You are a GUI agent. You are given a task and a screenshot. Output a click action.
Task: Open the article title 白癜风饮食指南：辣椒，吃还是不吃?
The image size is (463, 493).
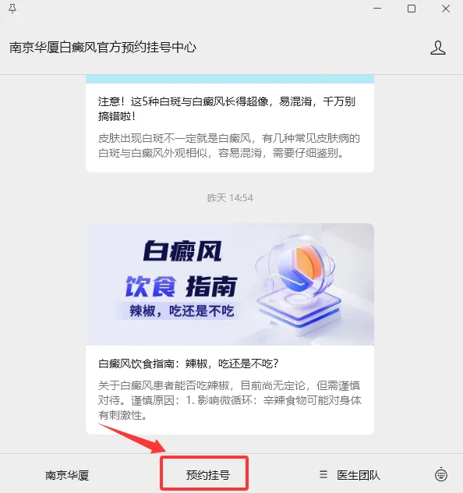click(189, 364)
